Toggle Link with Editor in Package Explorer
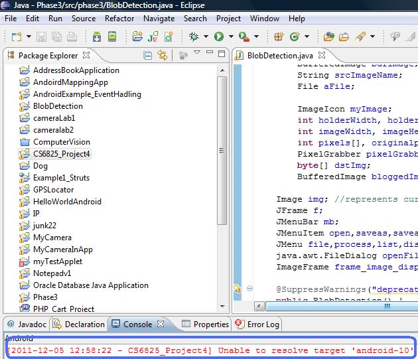The height and width of the screenshot is (359, 418). tap(162, 56)
